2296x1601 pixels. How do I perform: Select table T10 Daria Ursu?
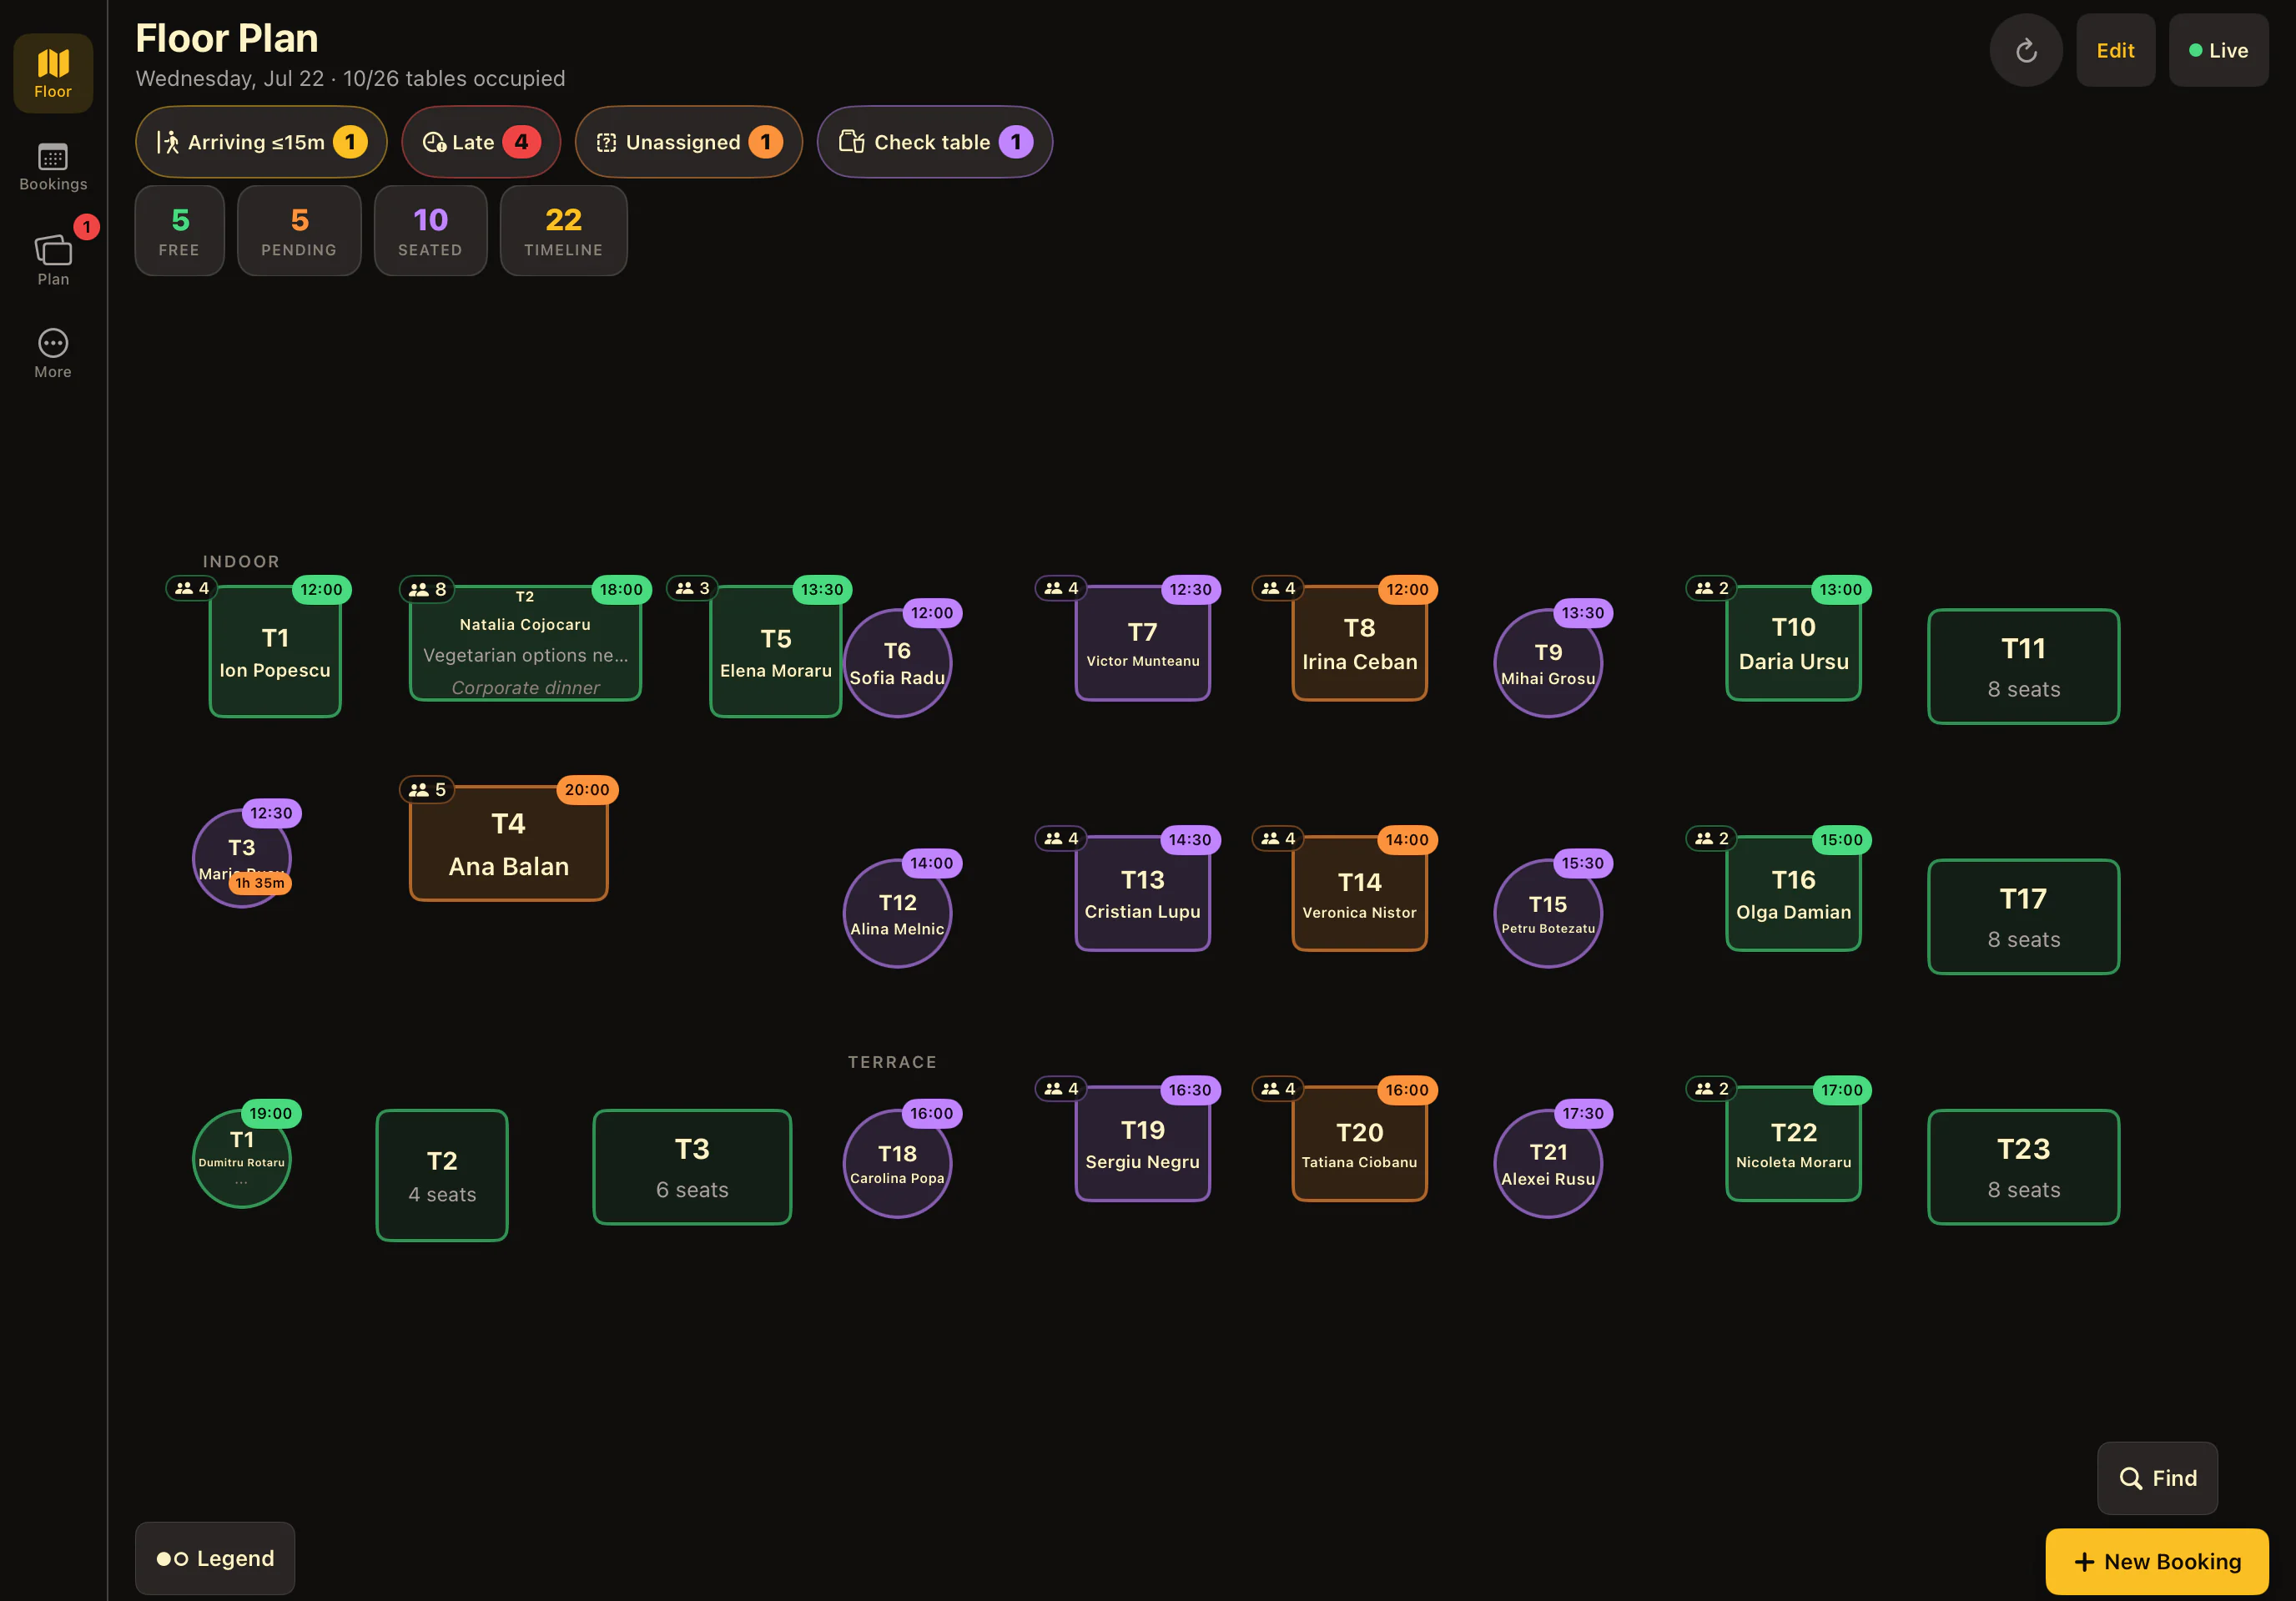coord(1793,644)
